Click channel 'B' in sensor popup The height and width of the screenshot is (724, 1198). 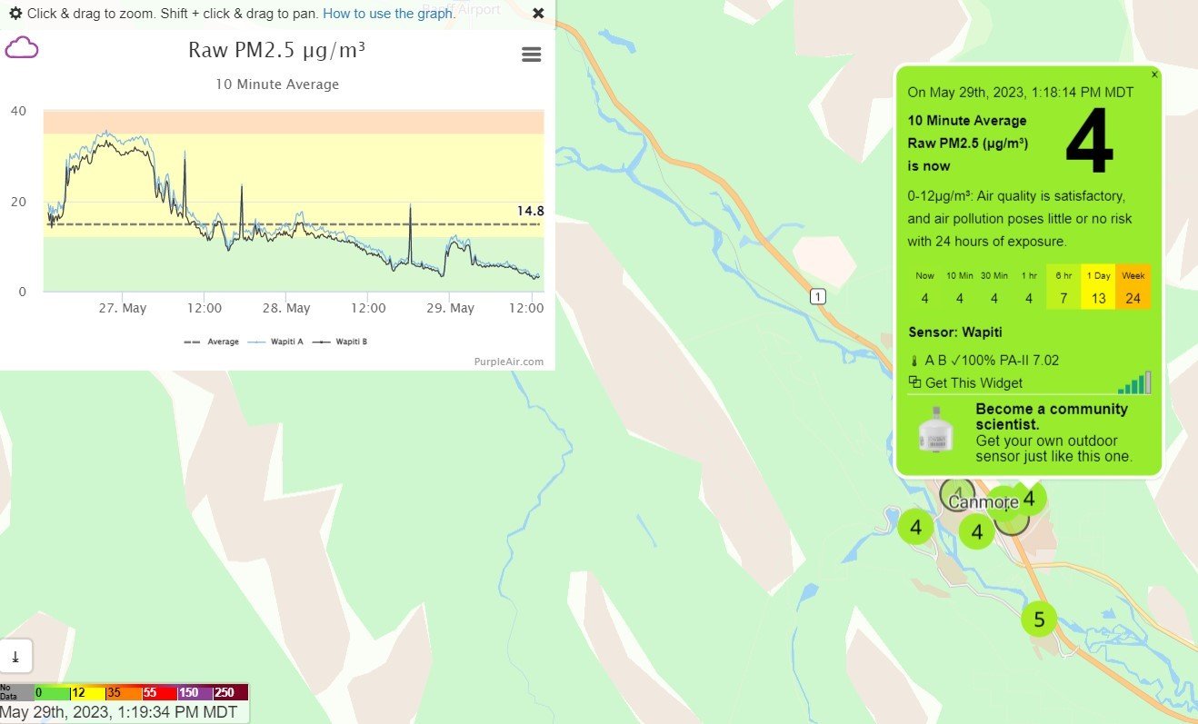pyautogui.click(x=944, y=361)
